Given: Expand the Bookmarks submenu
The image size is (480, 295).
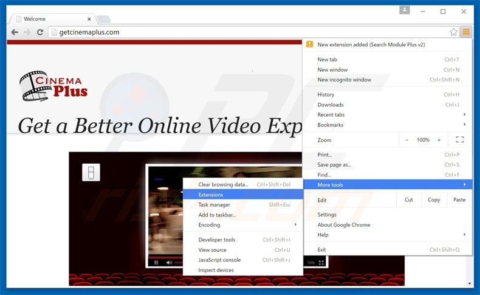Looking at the screenshot, I should tap(387, 125).
